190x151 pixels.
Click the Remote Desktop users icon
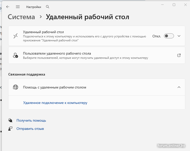pyautogui.click(x=16, y=55)
